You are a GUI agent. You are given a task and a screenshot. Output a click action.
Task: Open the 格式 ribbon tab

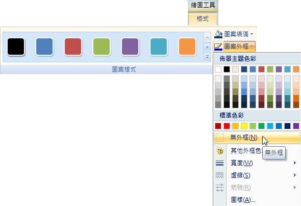coord(203,19)
